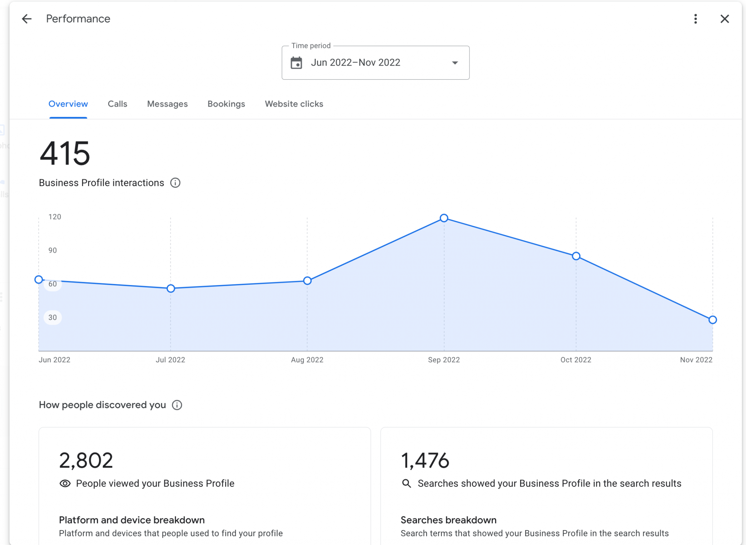Open the three-dot more options menu
Image resolution: width=746 pixels, height=545 pixels.
pos(695,19)
